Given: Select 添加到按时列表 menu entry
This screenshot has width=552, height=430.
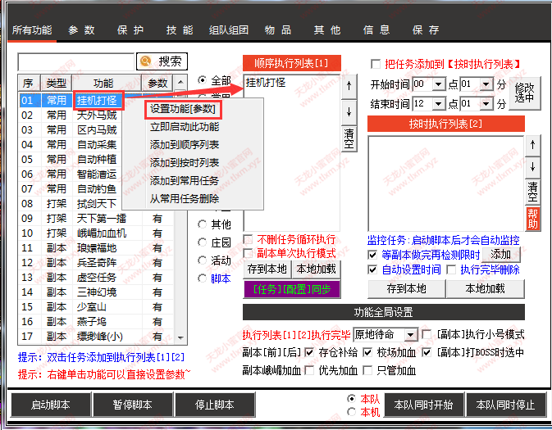Looking at the screenshot, I should pyautogui.click(x=185, y=162).
